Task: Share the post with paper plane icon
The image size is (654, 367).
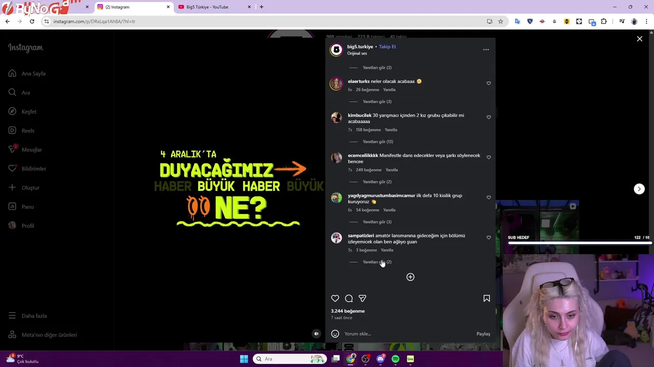Action: pos(362,298)
